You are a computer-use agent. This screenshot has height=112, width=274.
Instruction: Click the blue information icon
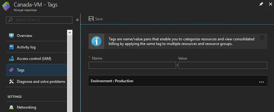[96, 41]
